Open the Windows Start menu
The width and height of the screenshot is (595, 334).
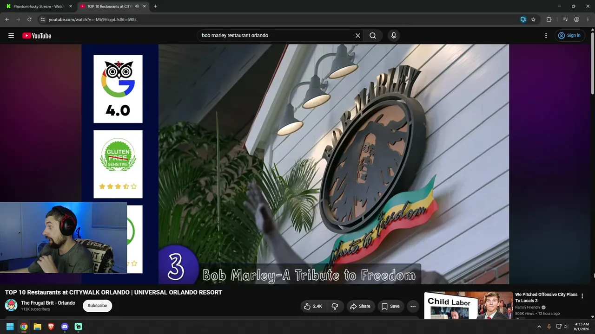[10, 327]
